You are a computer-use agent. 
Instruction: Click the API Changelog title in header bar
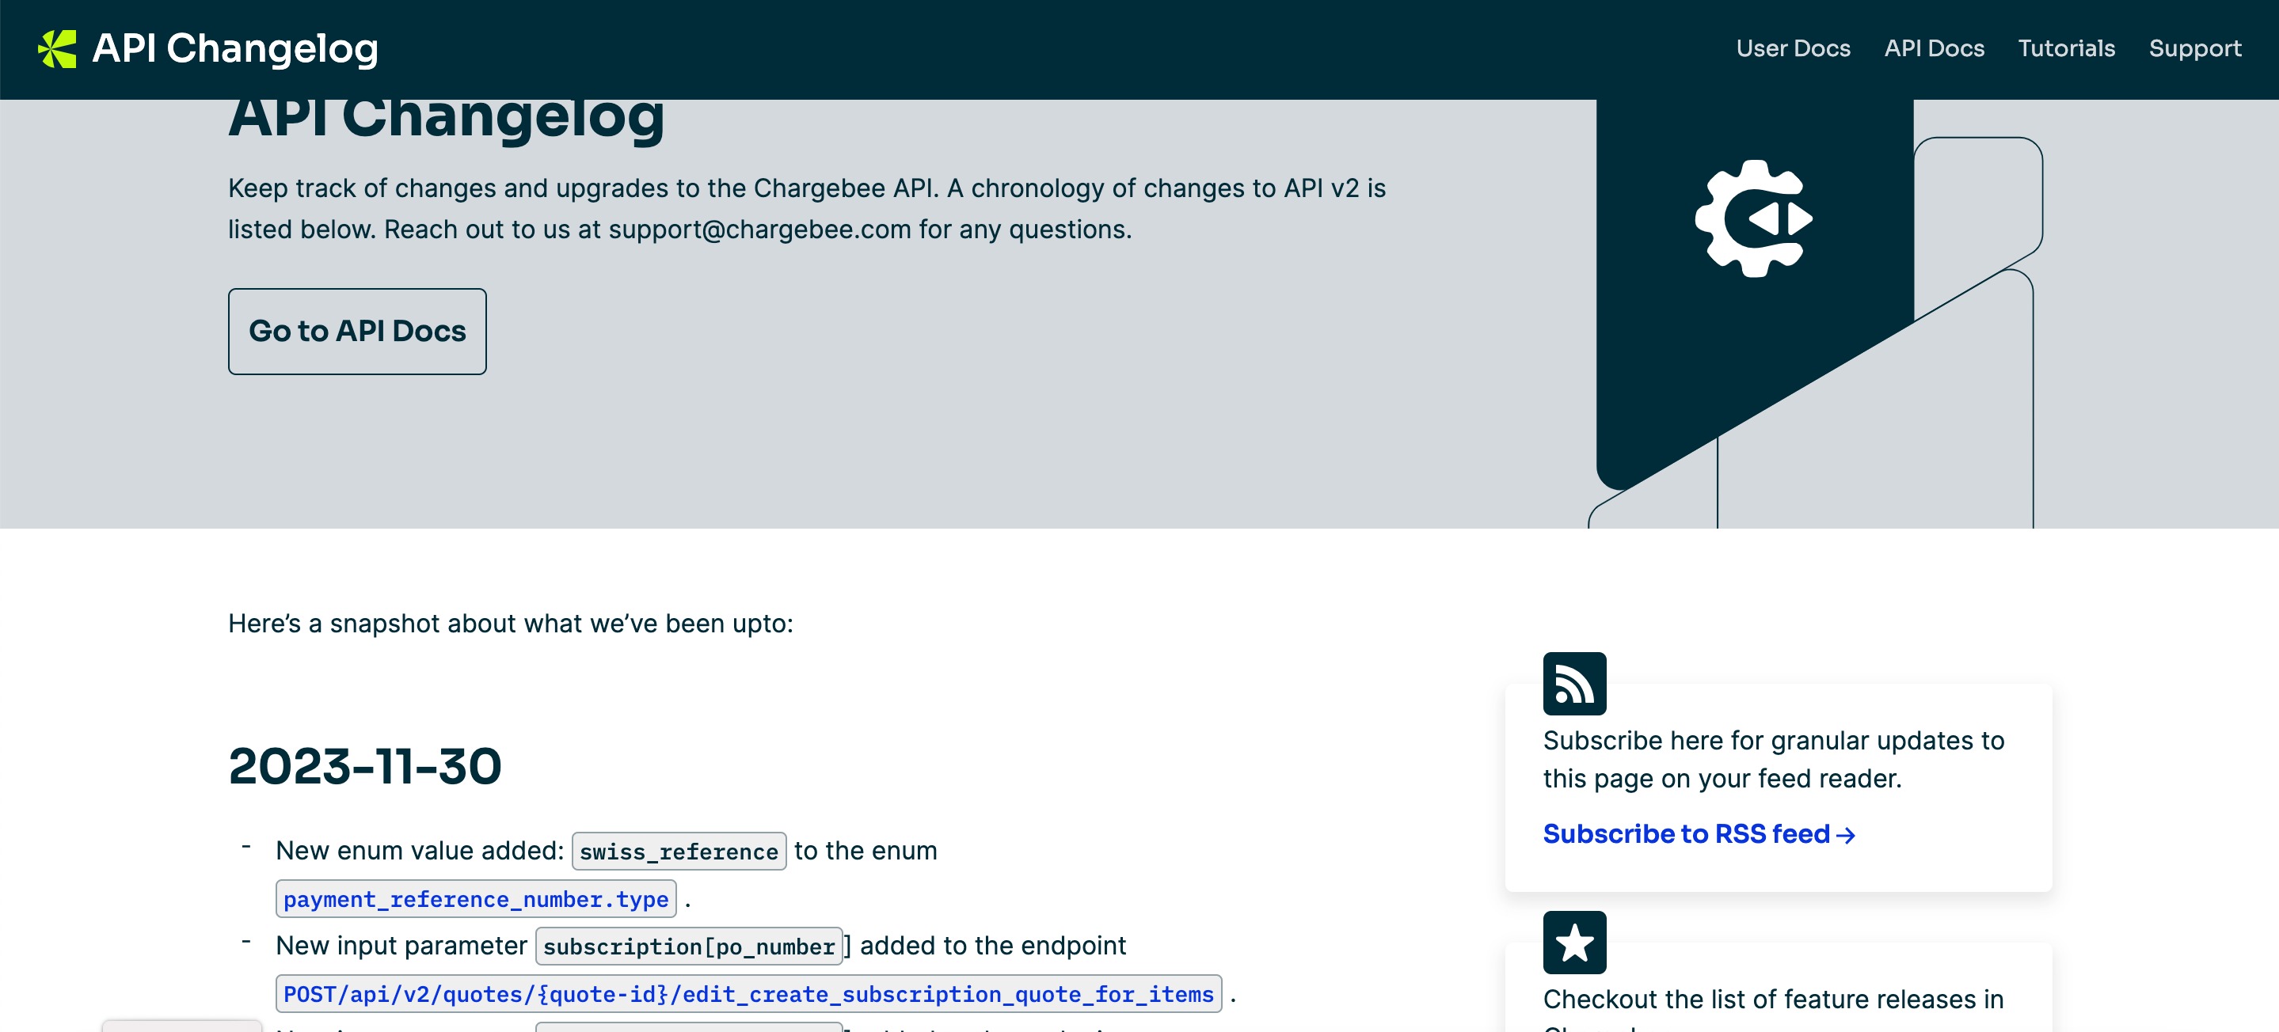234,48
